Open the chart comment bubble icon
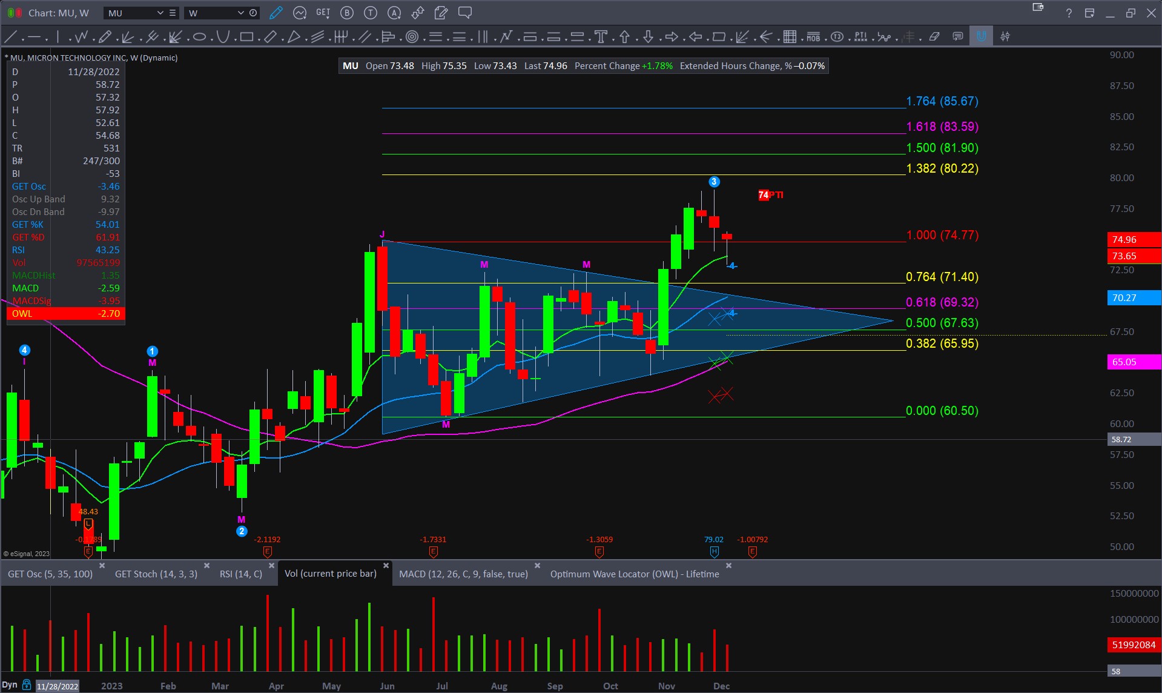The width and height of the screenshot is (1162, 693). coord(464,13)
